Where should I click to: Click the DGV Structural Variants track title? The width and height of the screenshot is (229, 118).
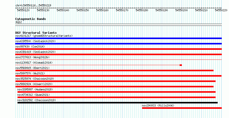(x=36, y=33)
